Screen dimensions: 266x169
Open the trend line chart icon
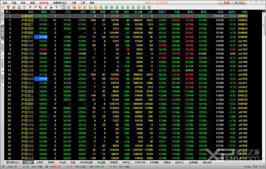69,7
